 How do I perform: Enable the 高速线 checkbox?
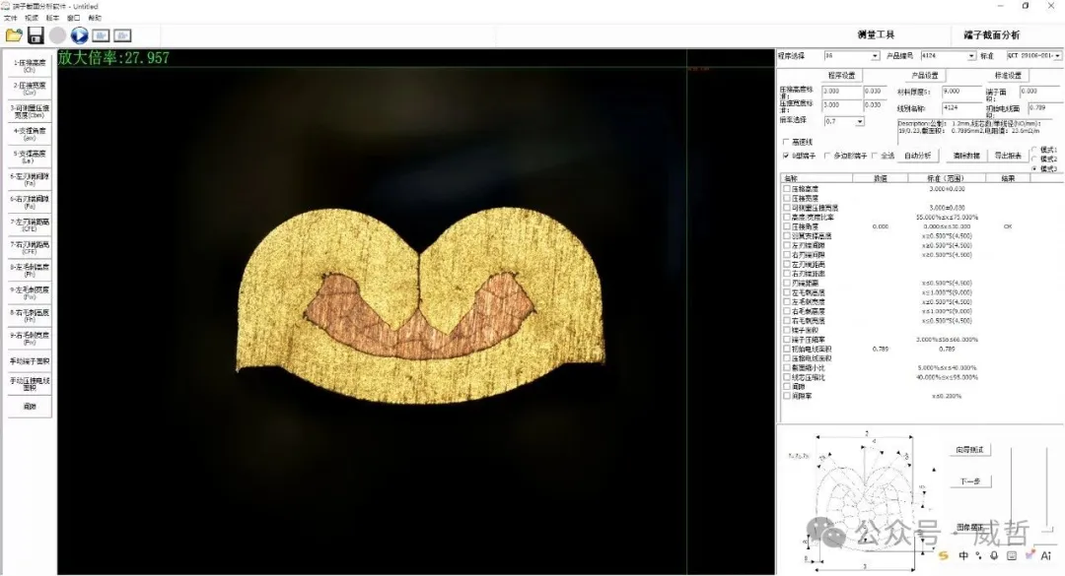(x=786, y=142)
